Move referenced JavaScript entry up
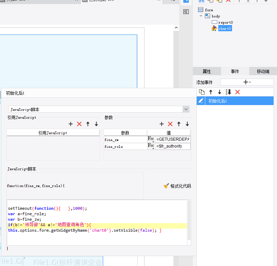This screenshot has width=277, height=266. coord(88,124)
